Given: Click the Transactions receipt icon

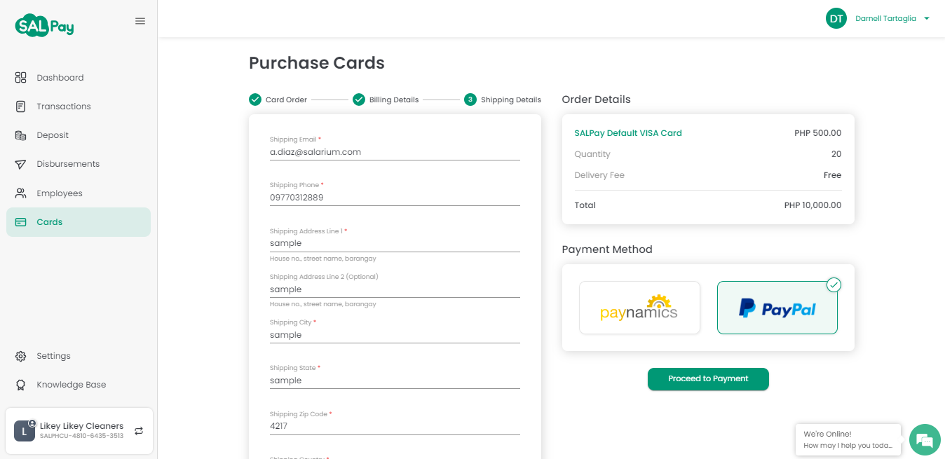Looking at the screenshot, I should [21, 107].
